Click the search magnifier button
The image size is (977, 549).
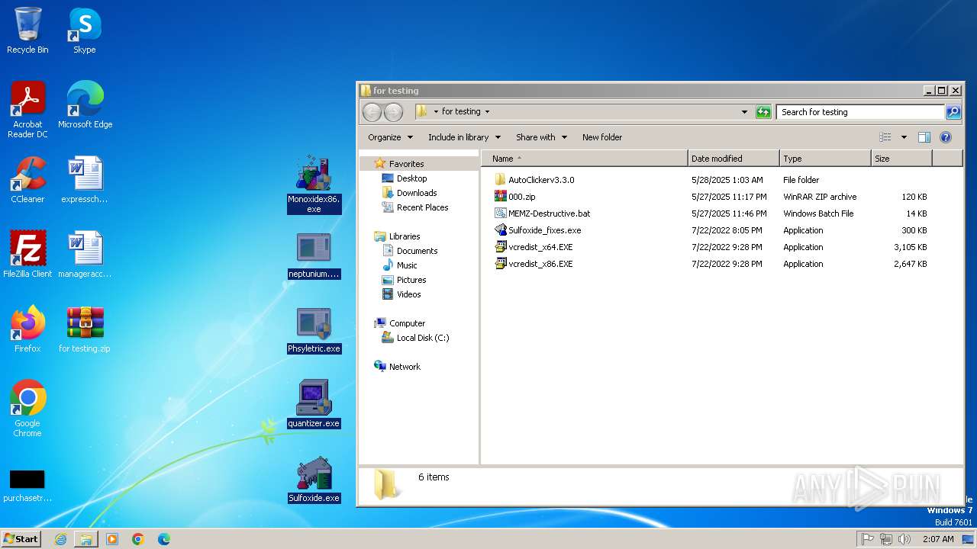953,112
